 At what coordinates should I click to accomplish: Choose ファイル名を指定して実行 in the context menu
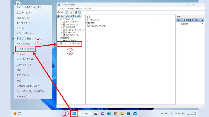tap(28, 86)
